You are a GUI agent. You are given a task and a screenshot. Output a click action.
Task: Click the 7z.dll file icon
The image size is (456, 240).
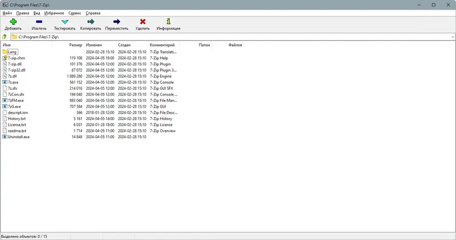pyautogui.click(x=5, y=76)
